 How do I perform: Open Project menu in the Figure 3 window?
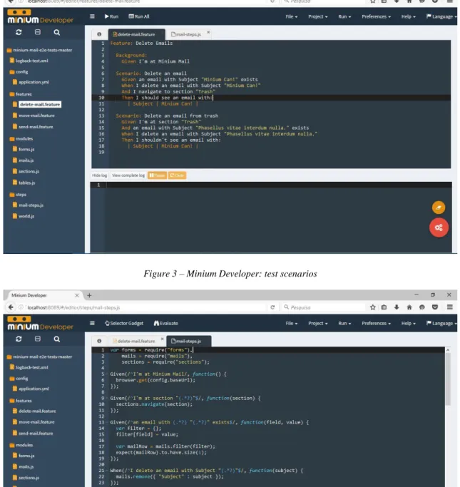[x=318, y=16]
